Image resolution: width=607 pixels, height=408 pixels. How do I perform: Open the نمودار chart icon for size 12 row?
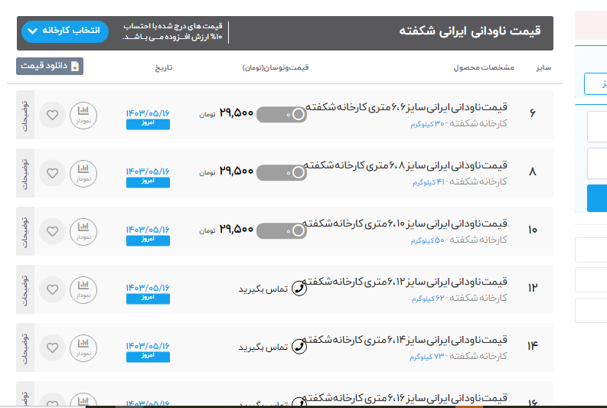pyautogui.click(x=83, y=289)
